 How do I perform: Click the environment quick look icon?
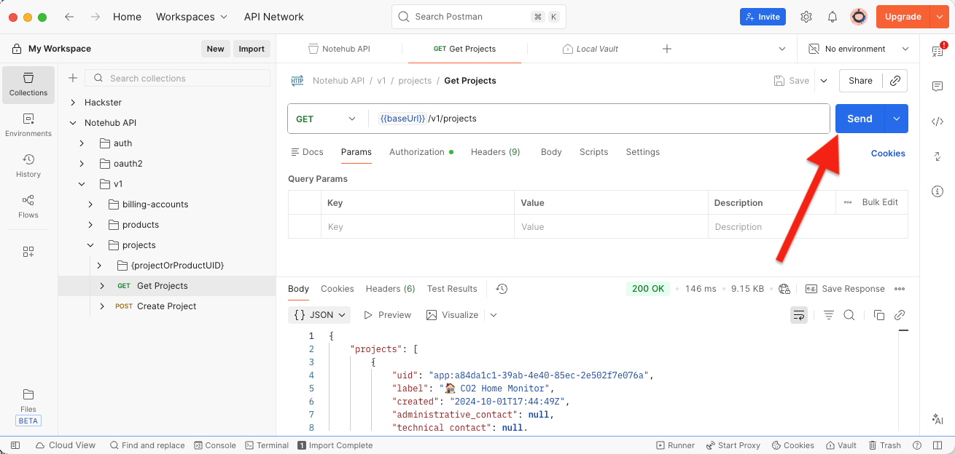tap(938, 51)
